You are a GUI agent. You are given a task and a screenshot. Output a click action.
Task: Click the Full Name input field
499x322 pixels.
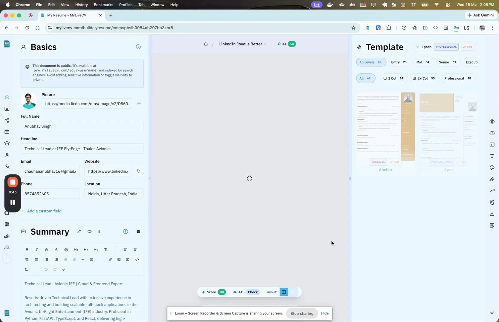(82, 126)
